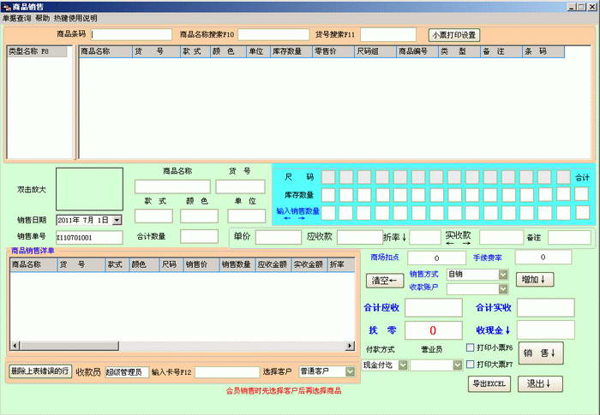Click the 商品名称搜索F10 search field
The image size is (600, 415).
tap(273, 35)
